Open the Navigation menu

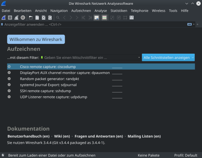pyautogui.click(x=59, y=11)
